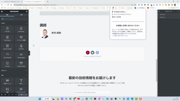
Task: Open the Marketing bookmarks folder
Action: point(39,8)
